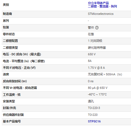Click the 1.75 V @ 8 A forward voltage value

[x=96, y=68]
